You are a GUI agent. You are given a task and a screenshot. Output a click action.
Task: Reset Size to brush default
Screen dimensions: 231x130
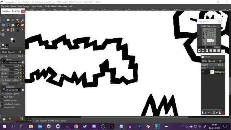tap(21, 66)
